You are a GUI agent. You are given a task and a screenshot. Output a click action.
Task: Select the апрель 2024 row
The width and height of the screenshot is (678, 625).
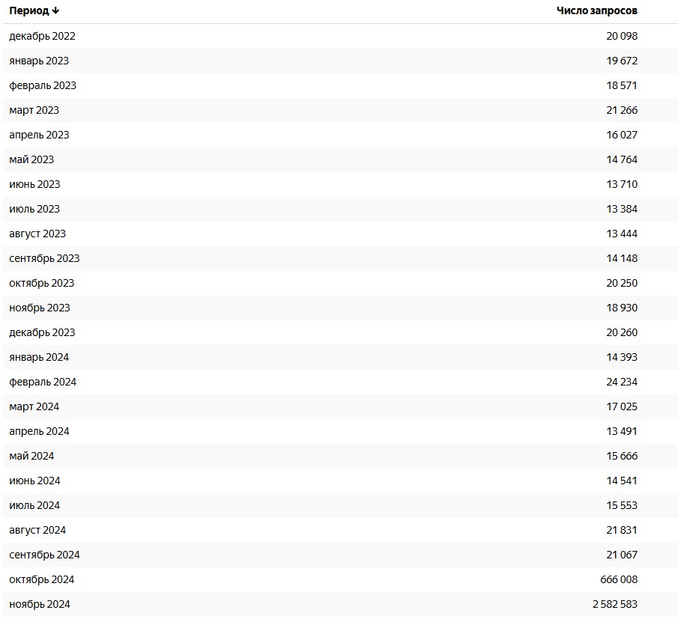click(x=339, y=431)
